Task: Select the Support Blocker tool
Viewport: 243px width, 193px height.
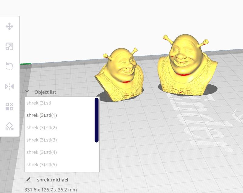Action: point(9,127)
